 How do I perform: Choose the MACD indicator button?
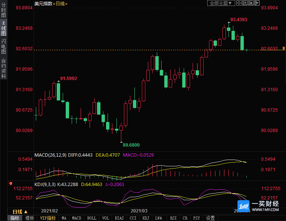(77, 218)
